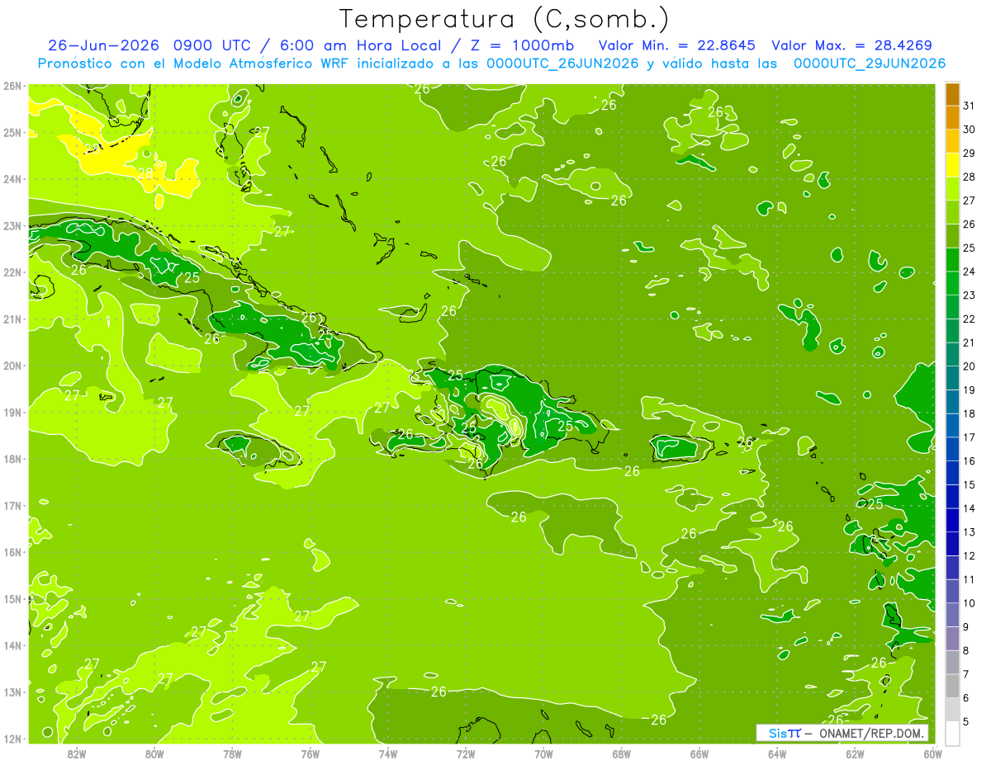The image size is (991, 765).
Task: Click the green legend swatch between 24 and 25
Action: 952,260
